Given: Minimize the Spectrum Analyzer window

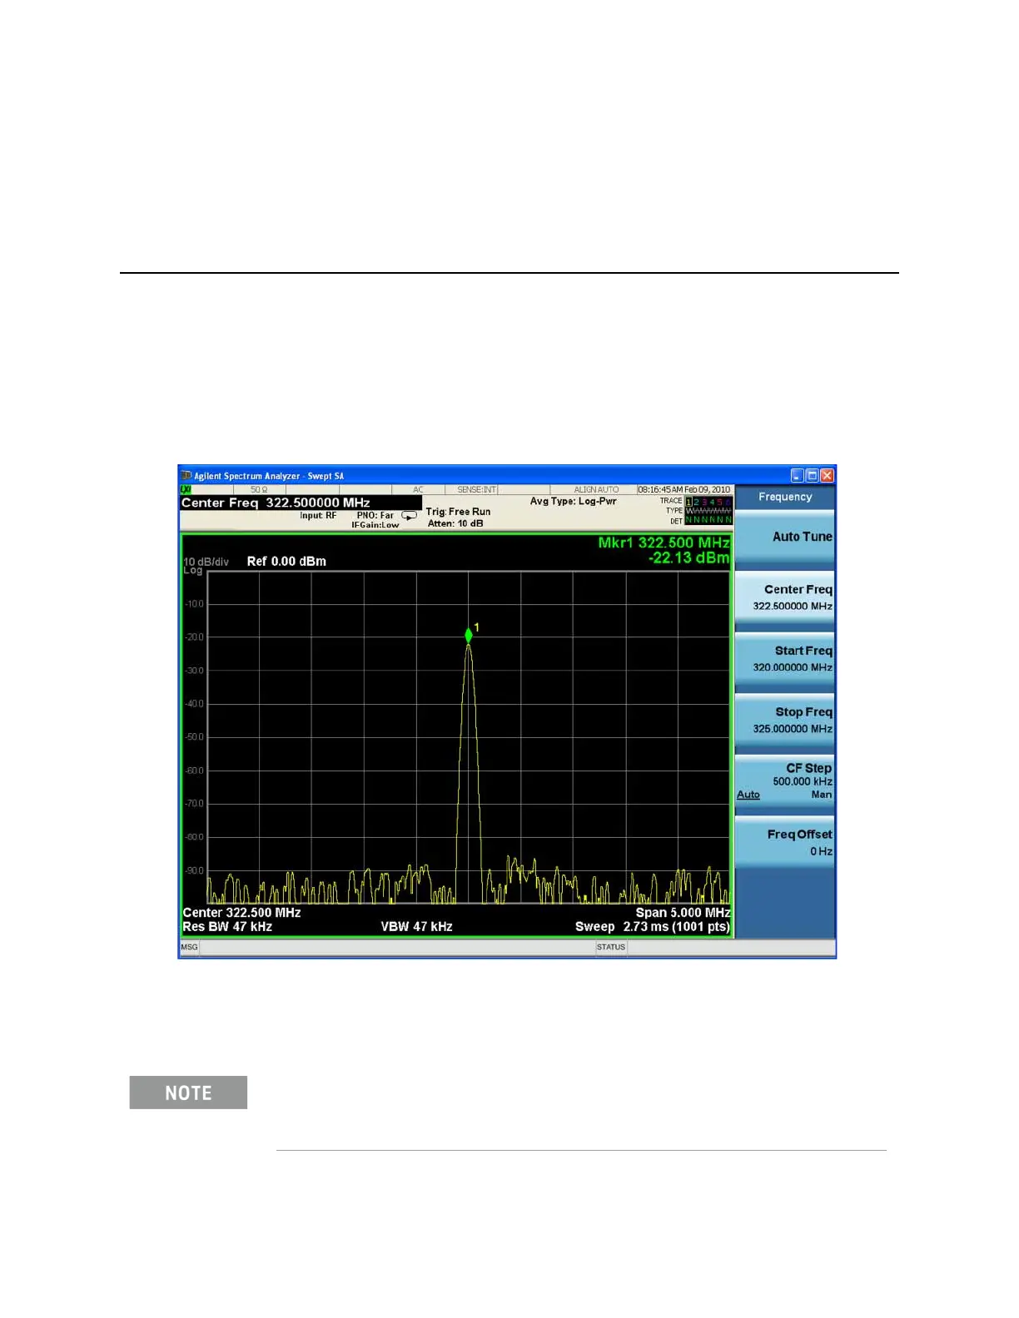Looking at the screenshot, I should [797, 476].
